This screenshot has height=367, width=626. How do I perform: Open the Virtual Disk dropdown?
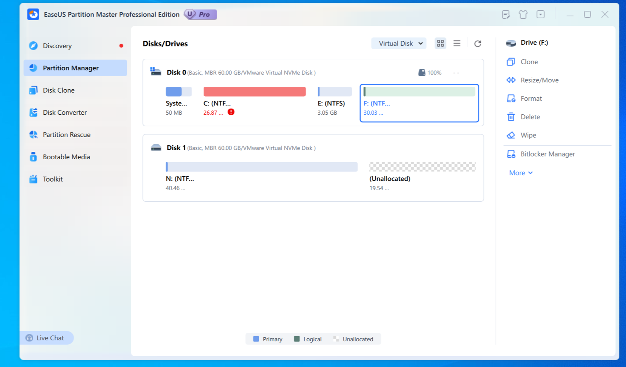(399, 43)
